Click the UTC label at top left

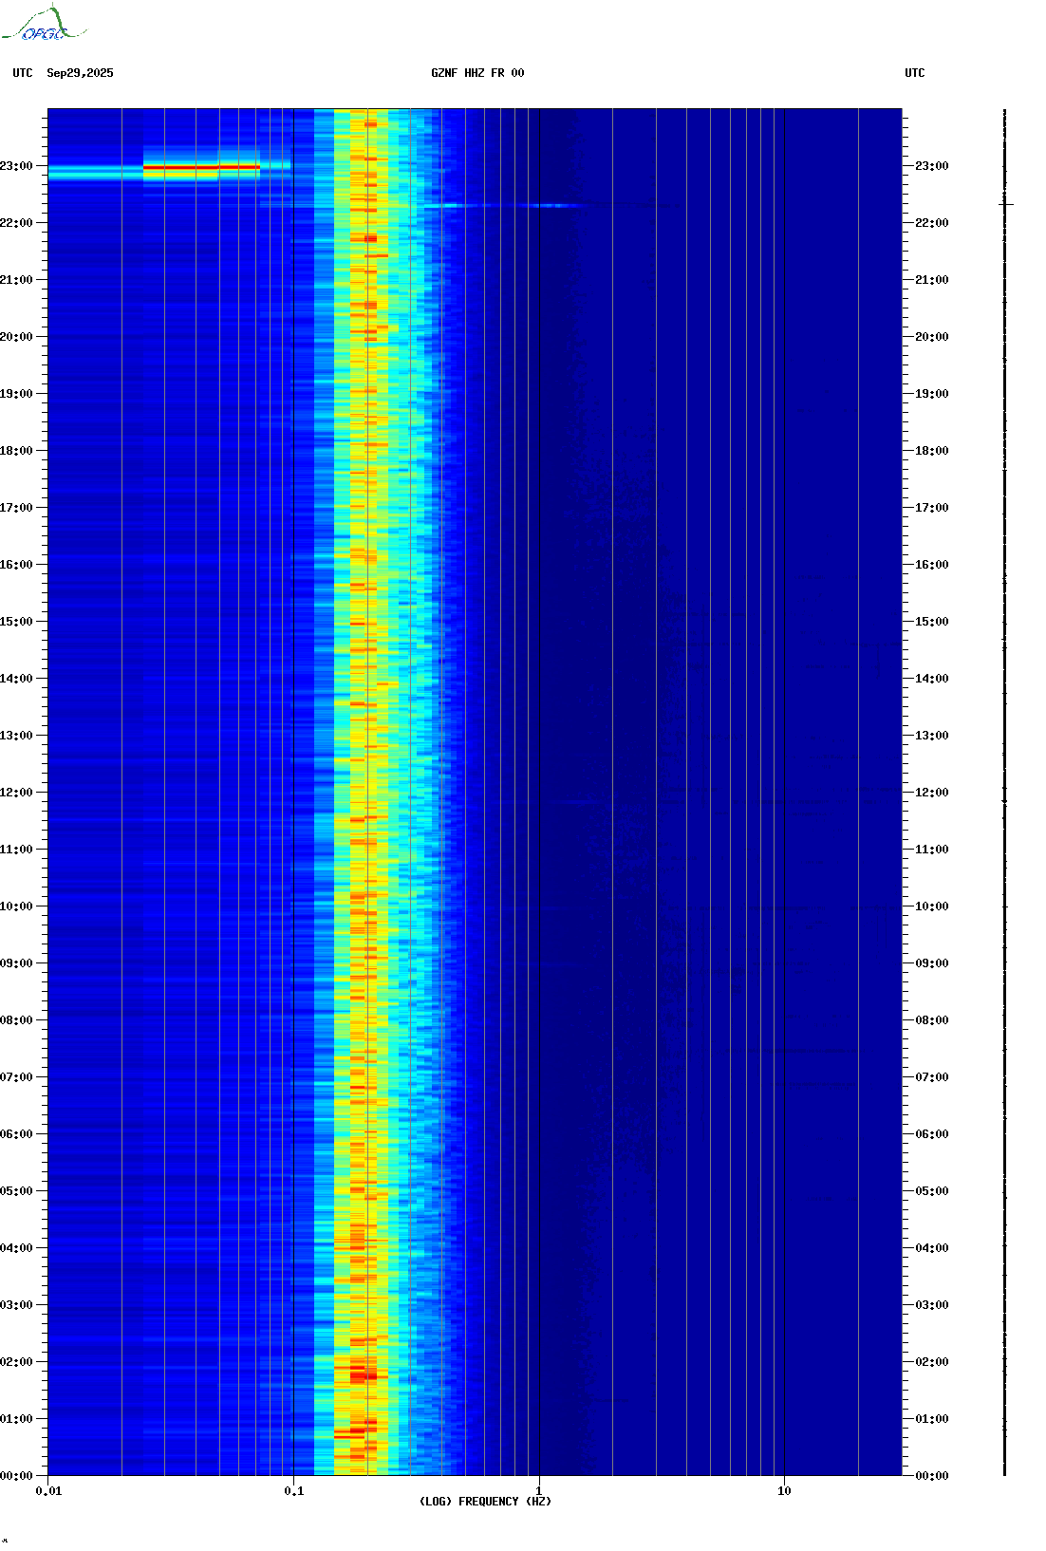(x=23, y=73)
